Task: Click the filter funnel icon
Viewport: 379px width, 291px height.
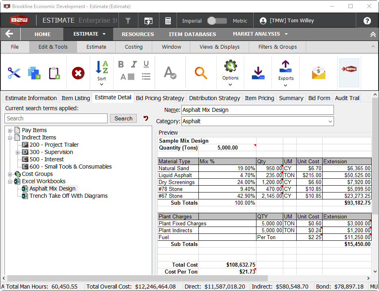Action: tap(128, 21)
